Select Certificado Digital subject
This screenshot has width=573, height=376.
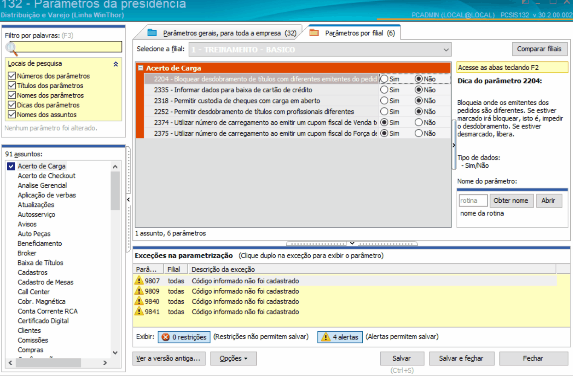(x=43, y=321)
